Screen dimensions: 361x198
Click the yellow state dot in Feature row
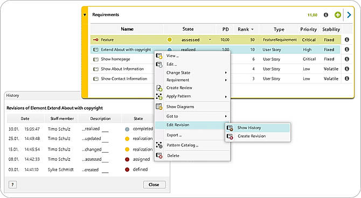coord(169,40)
